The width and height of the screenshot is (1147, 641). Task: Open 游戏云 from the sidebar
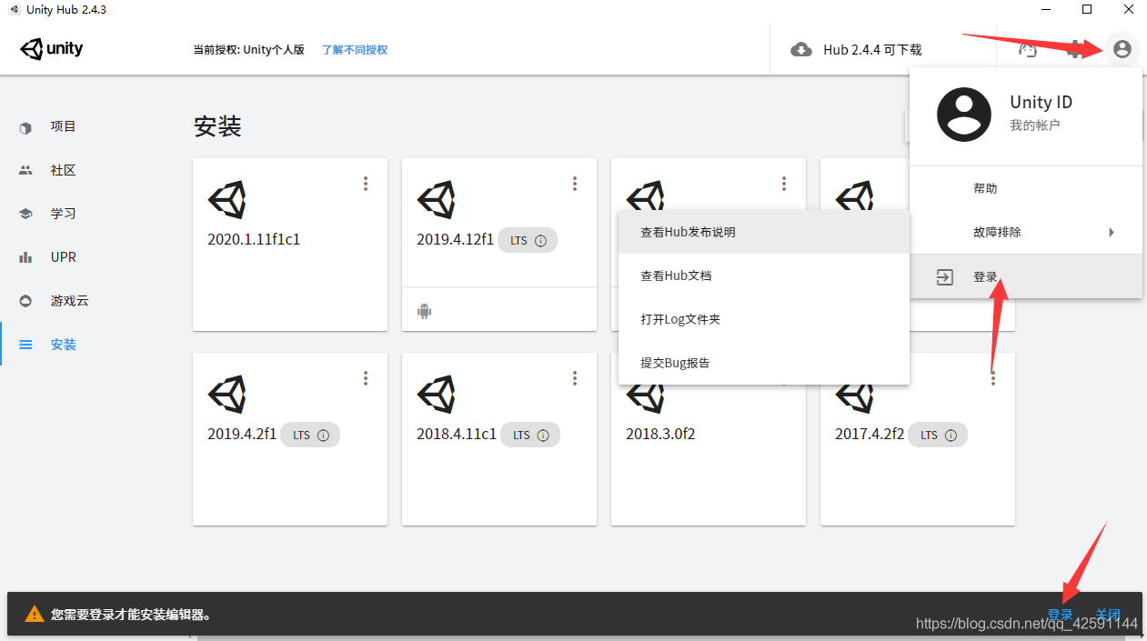[x=69, y=301]
